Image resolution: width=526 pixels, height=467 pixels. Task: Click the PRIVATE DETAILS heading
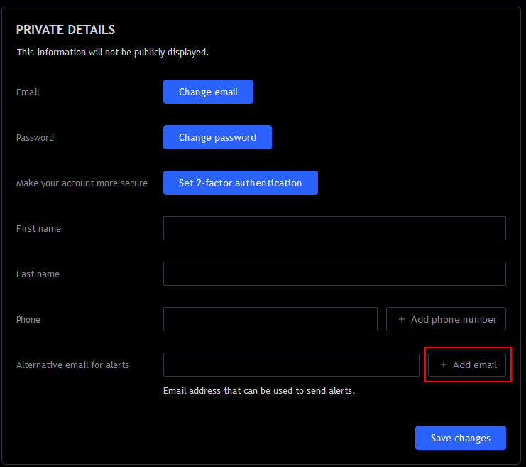point(66,30)
